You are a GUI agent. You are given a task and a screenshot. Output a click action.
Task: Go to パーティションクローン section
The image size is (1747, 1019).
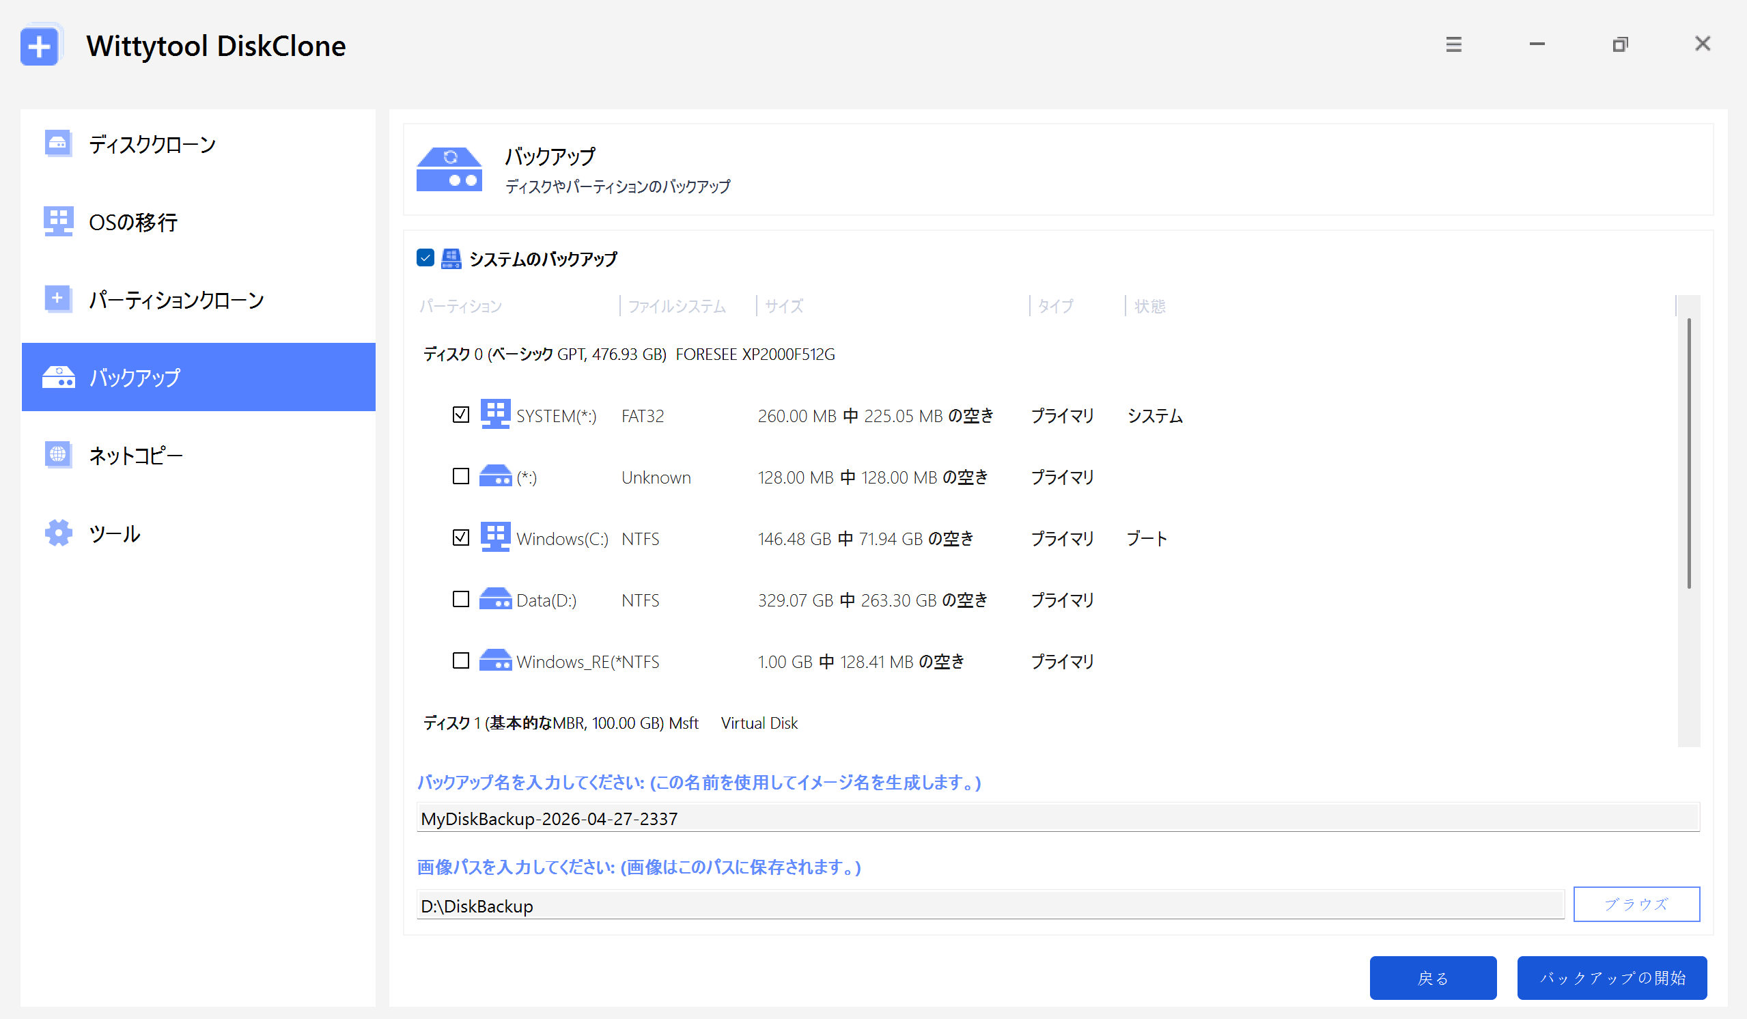tap(198, 299)
